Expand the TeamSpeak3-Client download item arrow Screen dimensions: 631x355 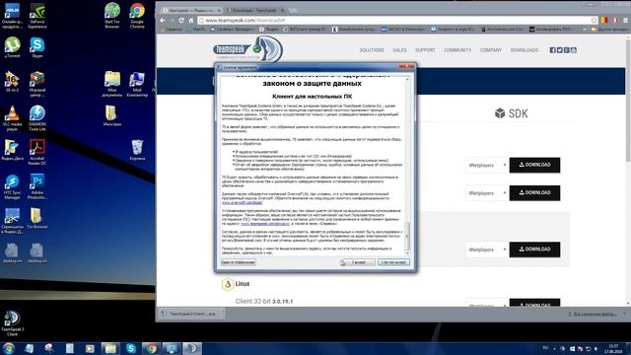pyautogui.click(x=222, y=314)
